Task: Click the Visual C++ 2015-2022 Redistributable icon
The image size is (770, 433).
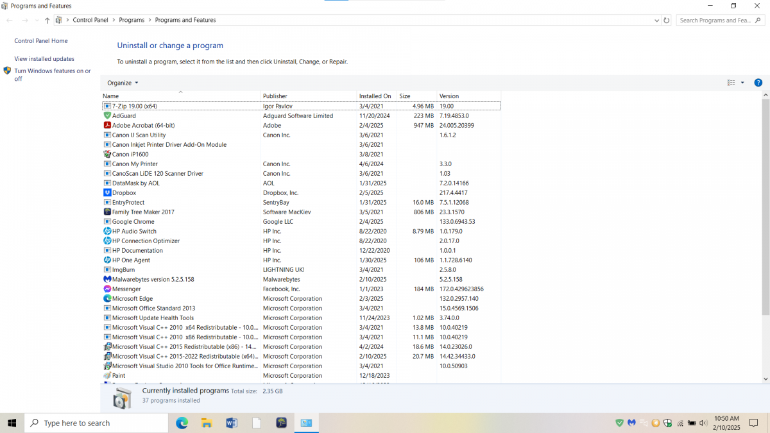Action: click(107, 356)
